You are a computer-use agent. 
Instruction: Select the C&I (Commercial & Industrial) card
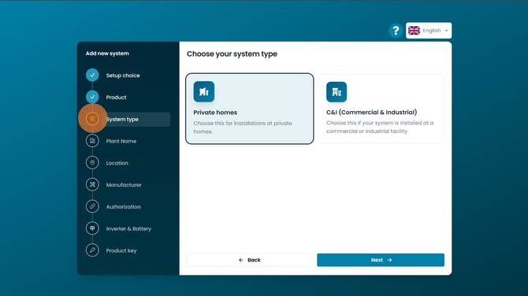pos(381,109)
